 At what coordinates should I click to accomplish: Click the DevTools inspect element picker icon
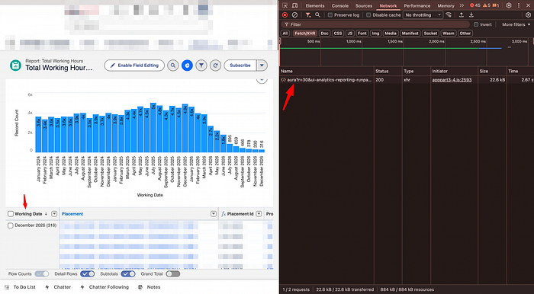pos(285,6)
